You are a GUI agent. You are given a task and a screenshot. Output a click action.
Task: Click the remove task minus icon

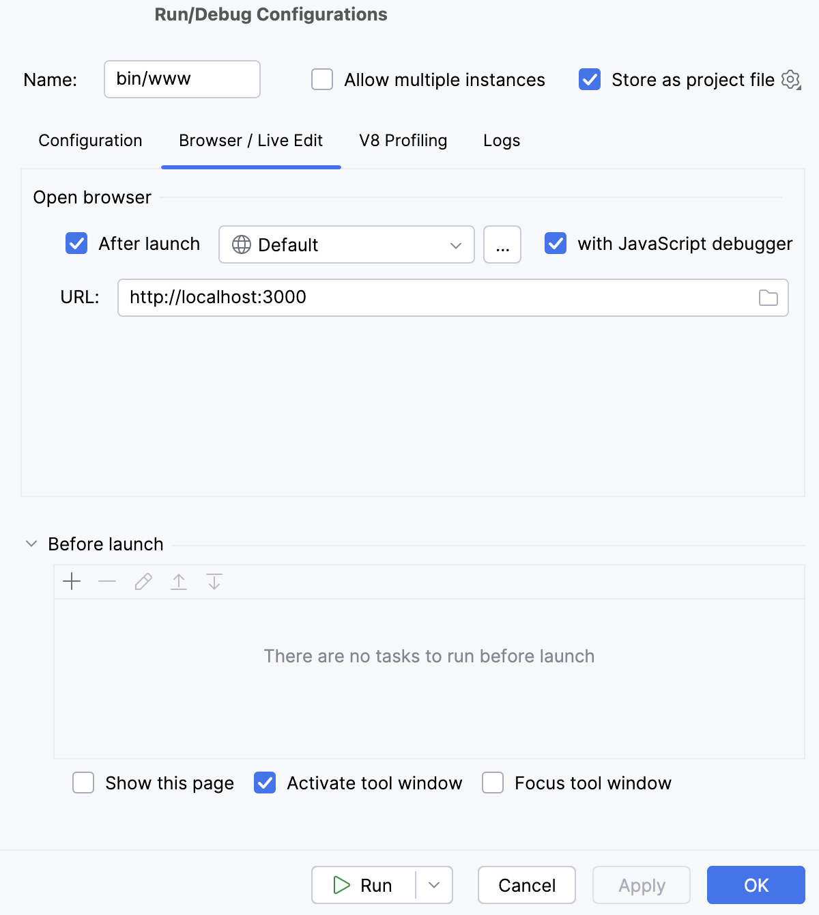pyautogui.click(x=107, y=581)
